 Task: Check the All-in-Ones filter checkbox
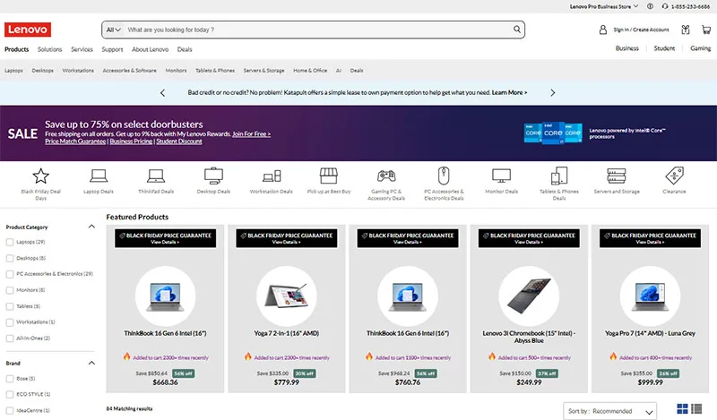[x=10, y=339]
